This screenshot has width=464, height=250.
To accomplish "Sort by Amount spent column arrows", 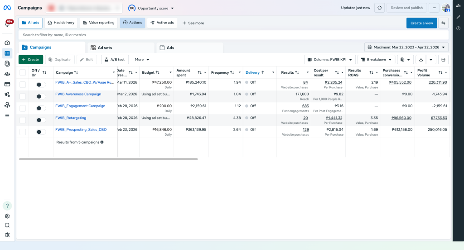I will point(200,73).
